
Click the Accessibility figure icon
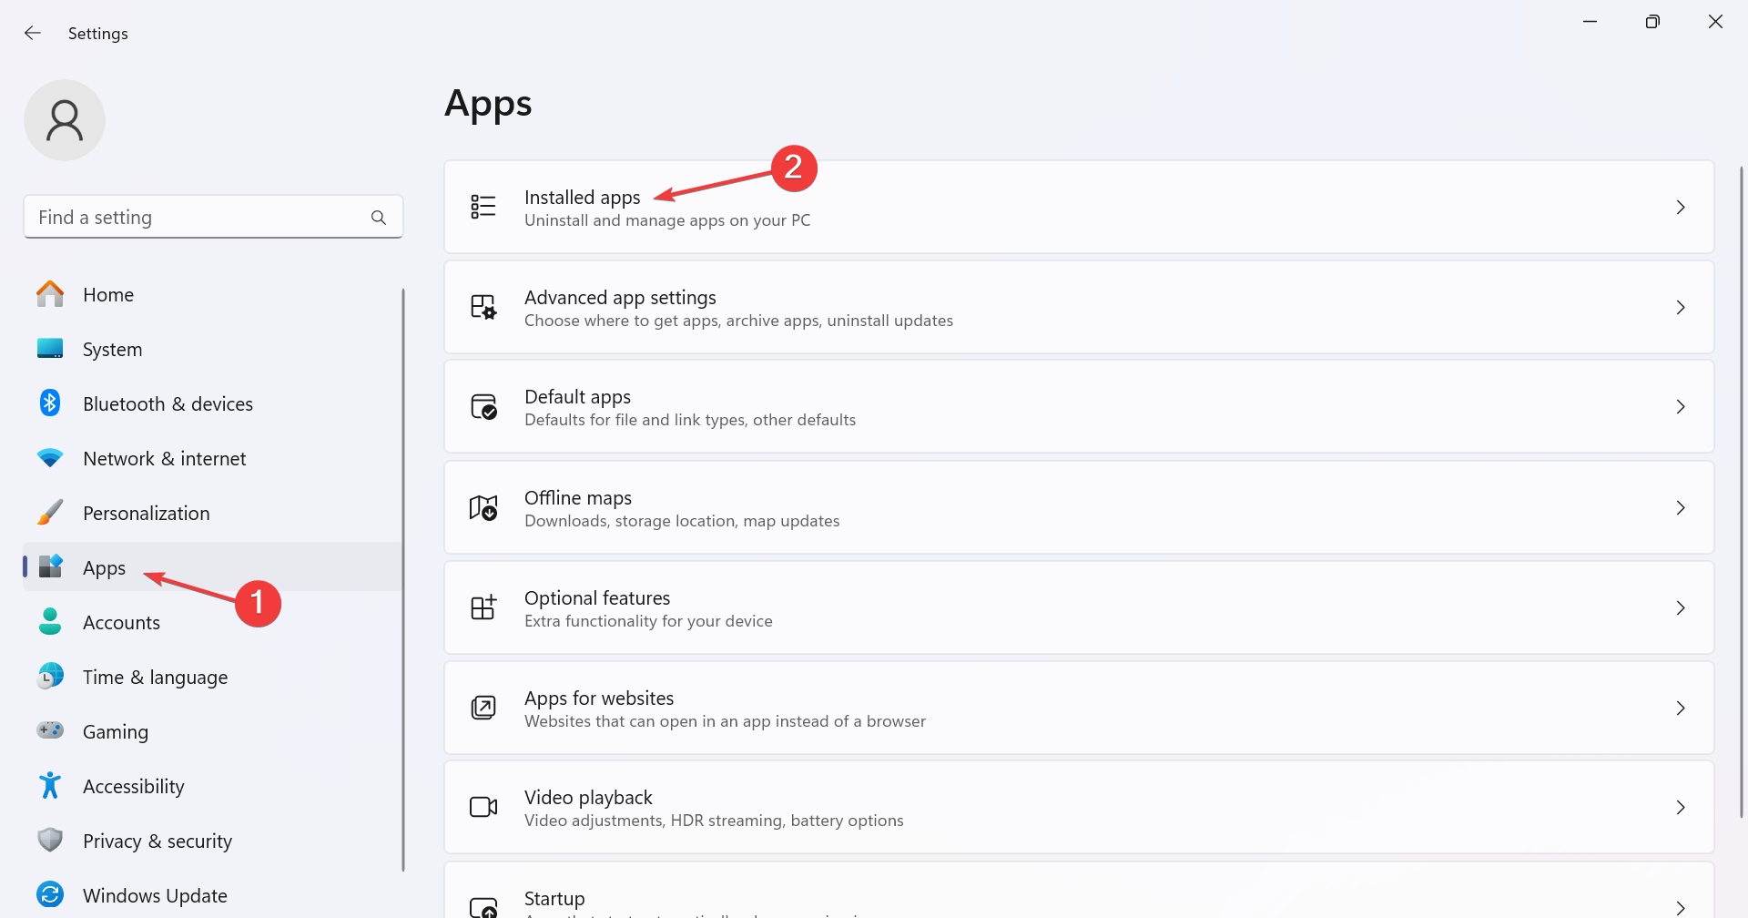point(50,786)
